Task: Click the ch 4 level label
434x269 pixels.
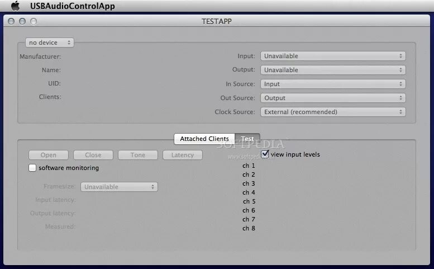Action: point(249,192)
